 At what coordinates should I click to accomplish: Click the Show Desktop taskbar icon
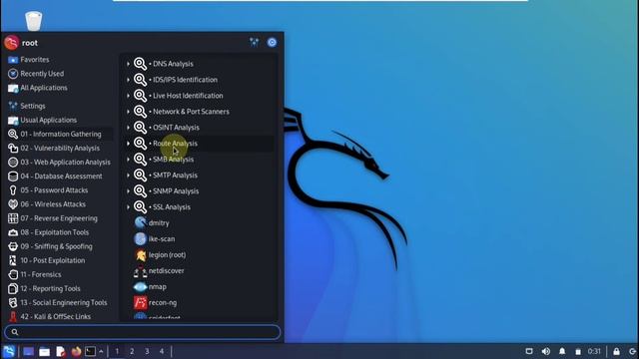coord(28,351)
